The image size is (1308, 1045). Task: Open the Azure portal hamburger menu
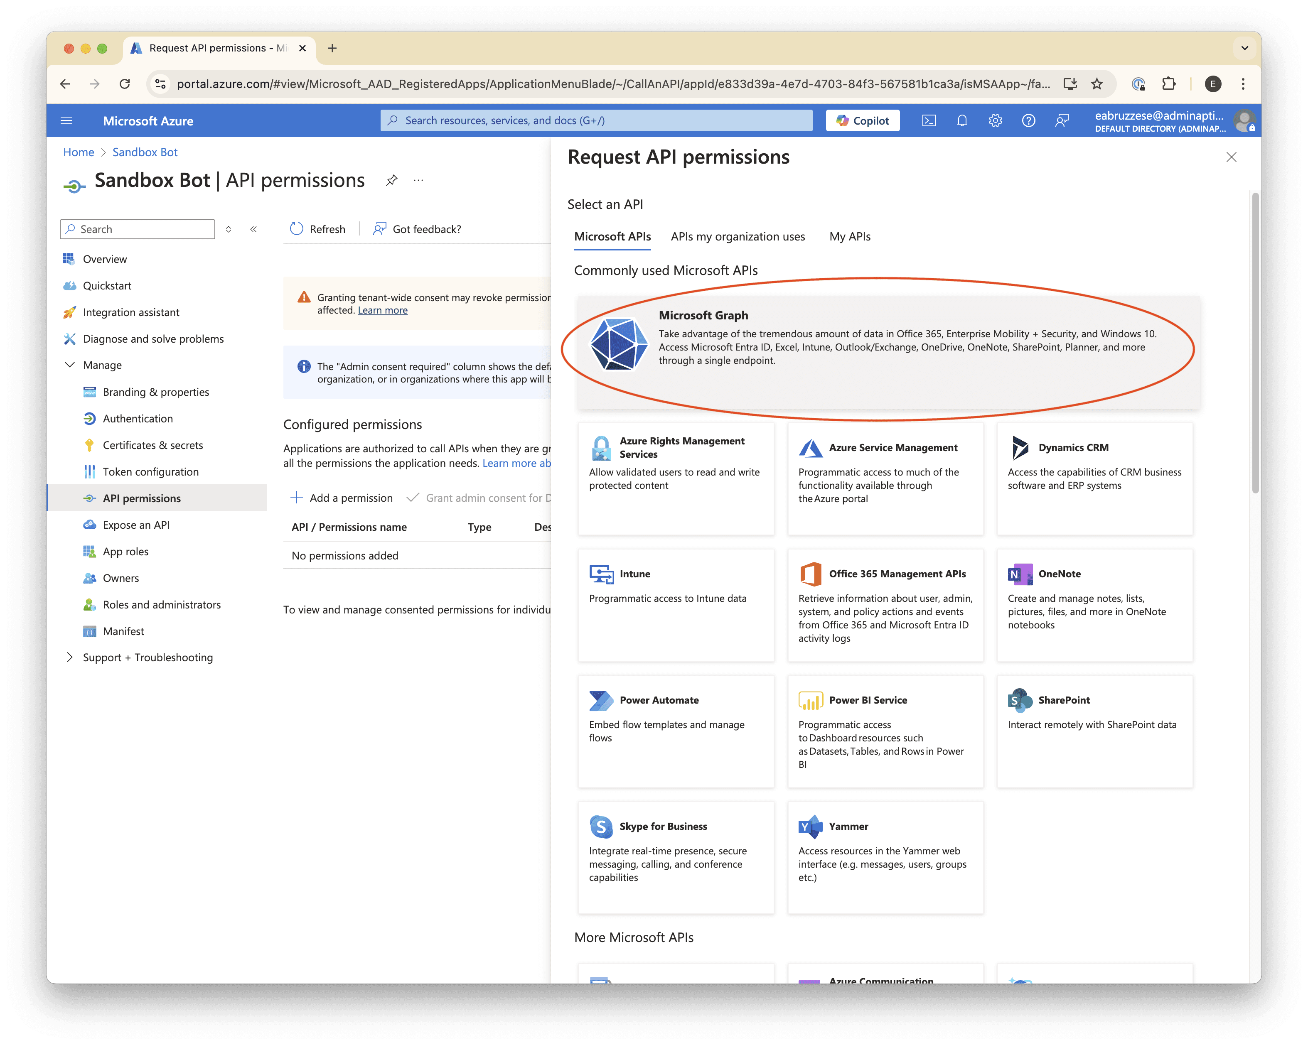click(x=67, y=121)
